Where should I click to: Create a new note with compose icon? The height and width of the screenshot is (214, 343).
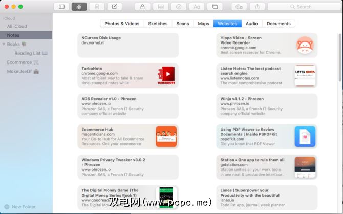click(x=115, y=7)
